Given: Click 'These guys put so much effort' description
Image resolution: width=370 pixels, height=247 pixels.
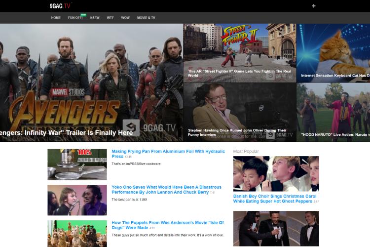Looking at the screenshot, I should point(168,235).
